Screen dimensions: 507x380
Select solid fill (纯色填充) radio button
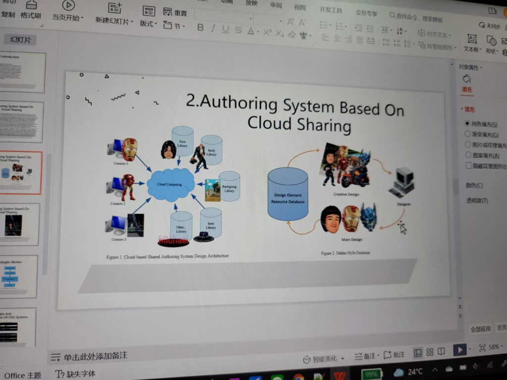pos(467,123)
